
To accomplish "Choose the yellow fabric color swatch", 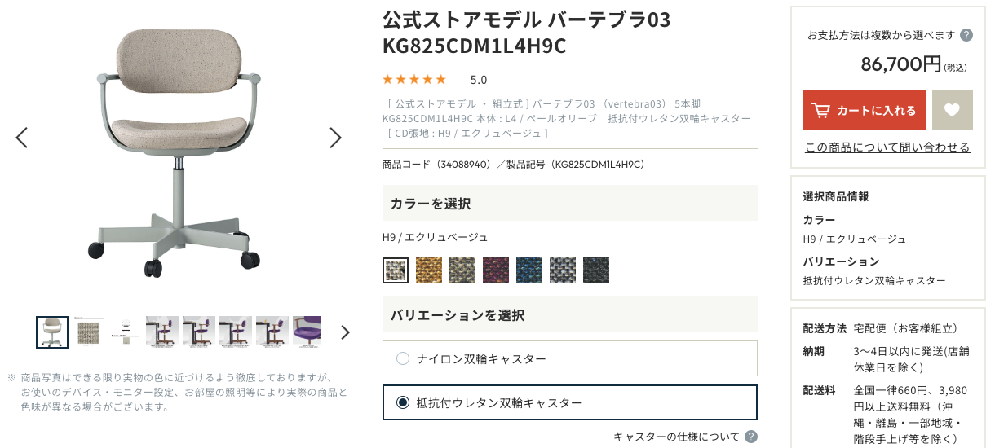I will tap(429, 270).
